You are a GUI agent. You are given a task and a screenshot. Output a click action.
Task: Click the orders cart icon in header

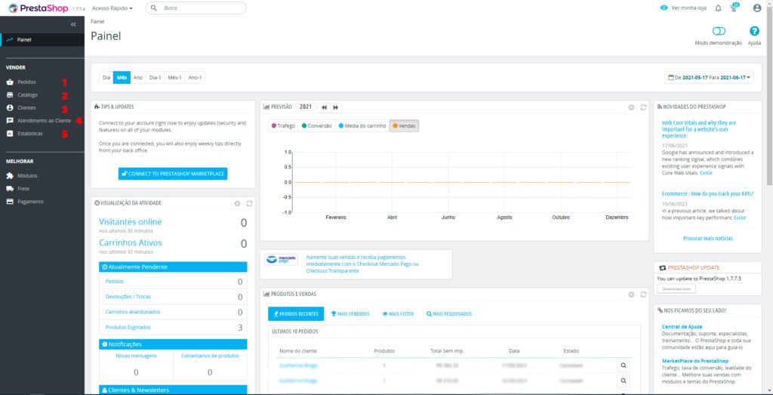click(x=735, y=8)
